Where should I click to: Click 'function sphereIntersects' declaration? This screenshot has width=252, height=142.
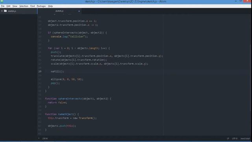pos(78,99)
